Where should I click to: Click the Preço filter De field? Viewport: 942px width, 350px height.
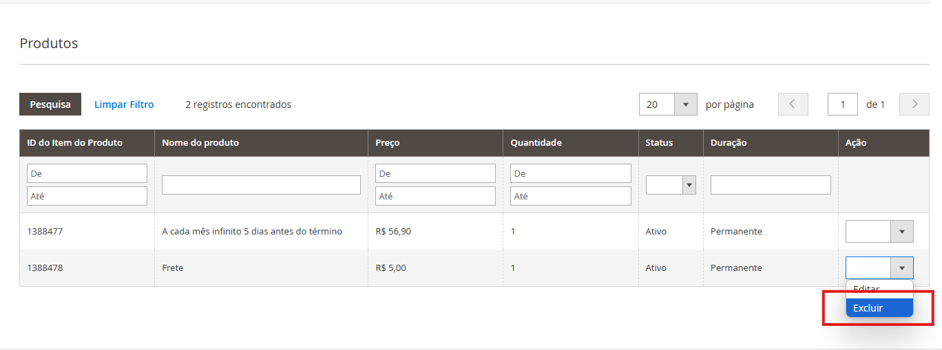[x=435, y=173]
